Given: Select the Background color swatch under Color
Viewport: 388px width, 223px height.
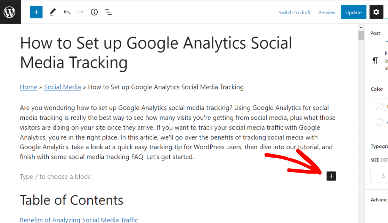Looking at the screenshot, I should tap(379, 122).
